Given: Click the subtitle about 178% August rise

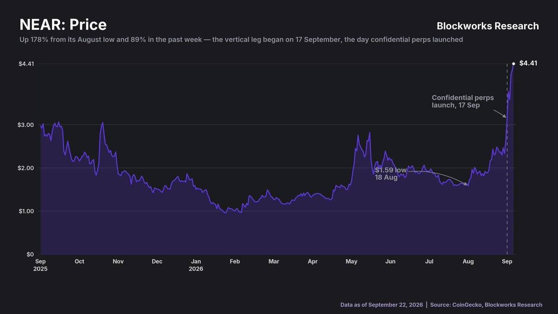Looking at the screenshot, I should pyautogui.click(x=241, y=40).
